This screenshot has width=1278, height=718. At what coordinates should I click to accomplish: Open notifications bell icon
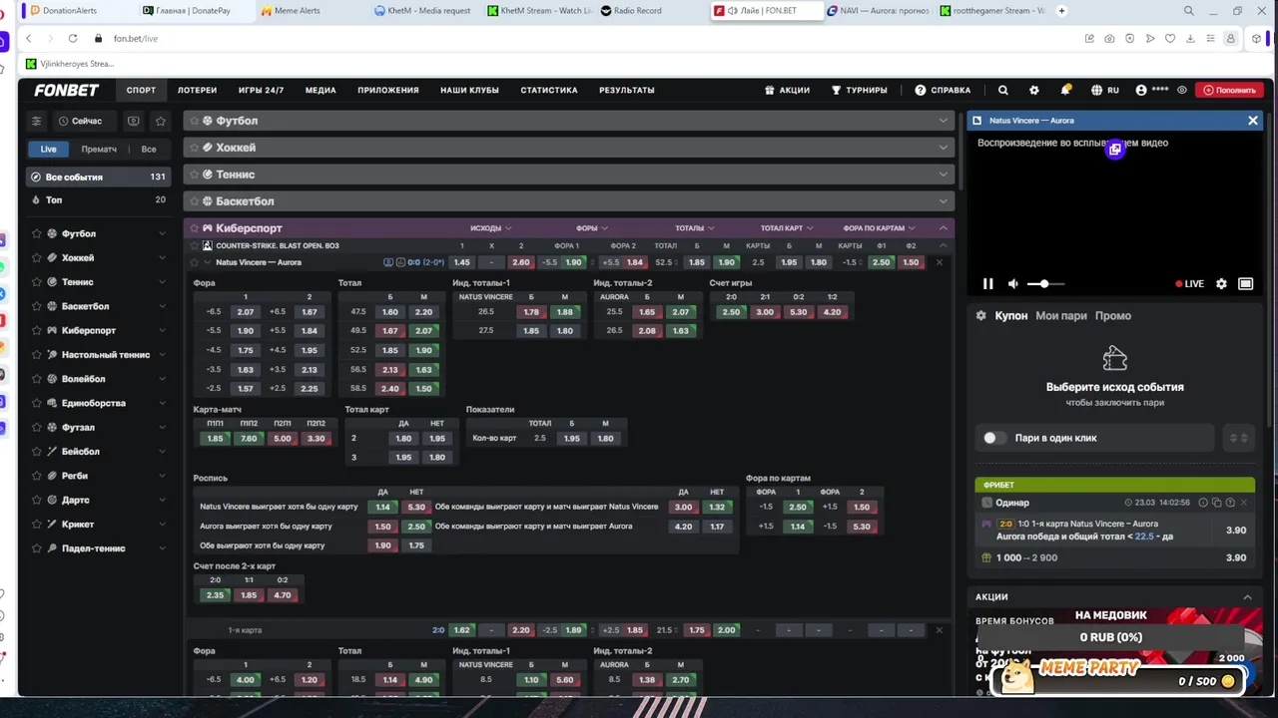point(1065,90)
